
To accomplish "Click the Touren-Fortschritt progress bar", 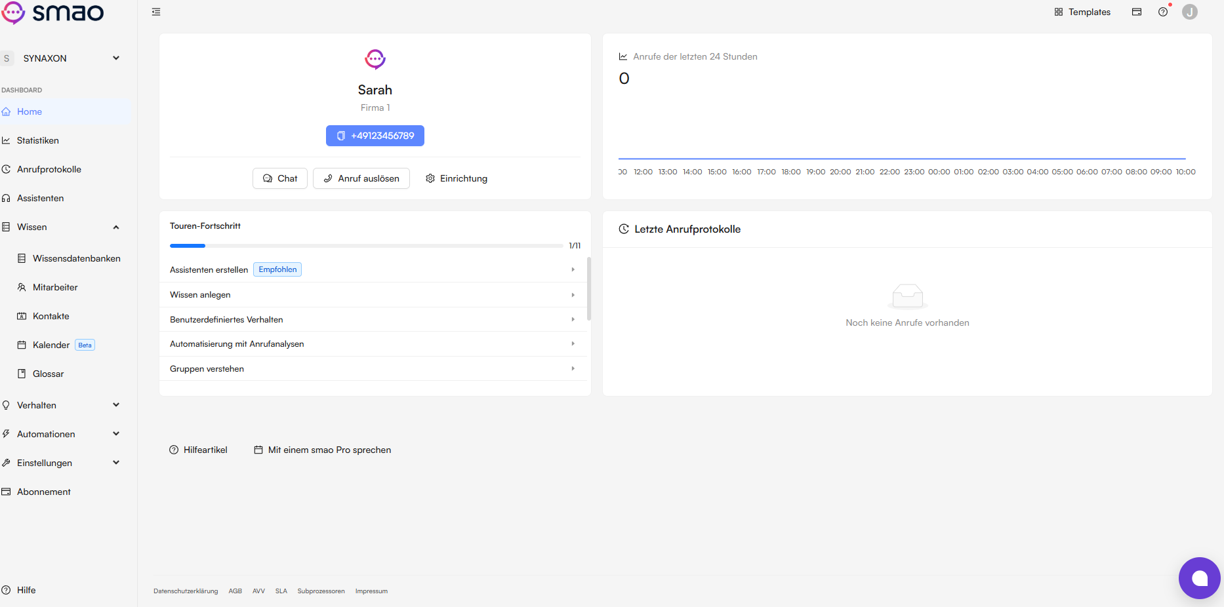I will (366, 246).
